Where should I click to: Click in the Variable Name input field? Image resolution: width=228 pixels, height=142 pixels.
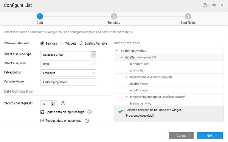click(x=68, y=82)
